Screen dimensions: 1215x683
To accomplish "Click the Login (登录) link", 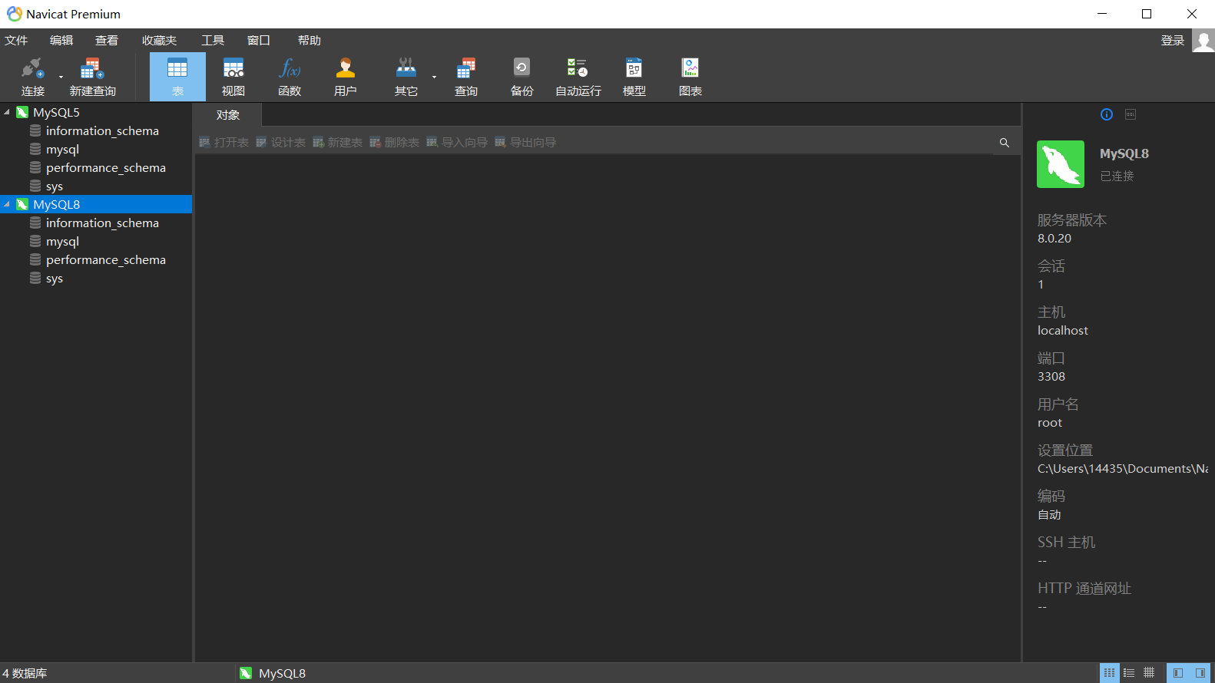I will tap(1173, 41).
